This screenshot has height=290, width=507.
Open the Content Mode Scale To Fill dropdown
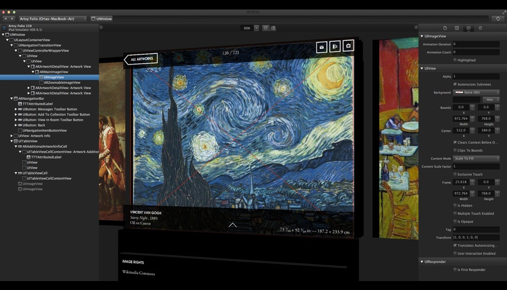[476, 158]
